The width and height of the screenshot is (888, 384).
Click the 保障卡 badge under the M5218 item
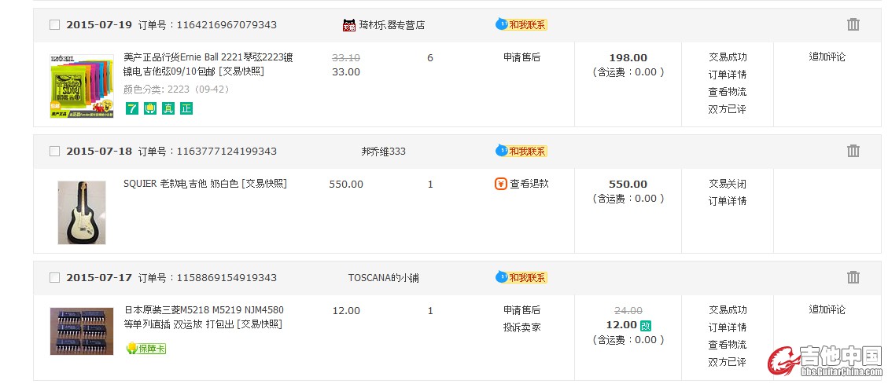(x=146, y=348)
